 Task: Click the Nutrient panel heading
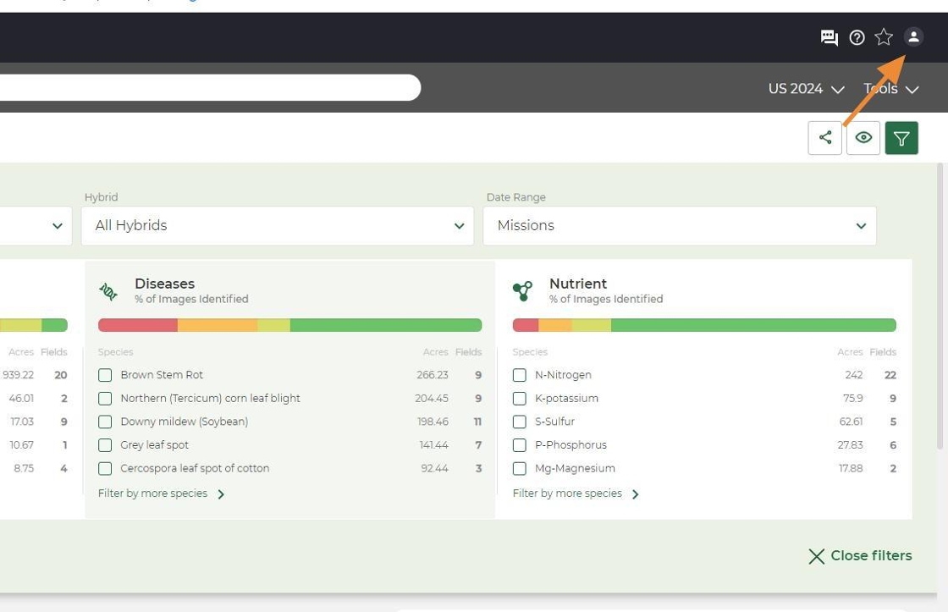578,284
